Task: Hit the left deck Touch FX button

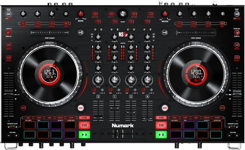Action: (x=8, y=32)
